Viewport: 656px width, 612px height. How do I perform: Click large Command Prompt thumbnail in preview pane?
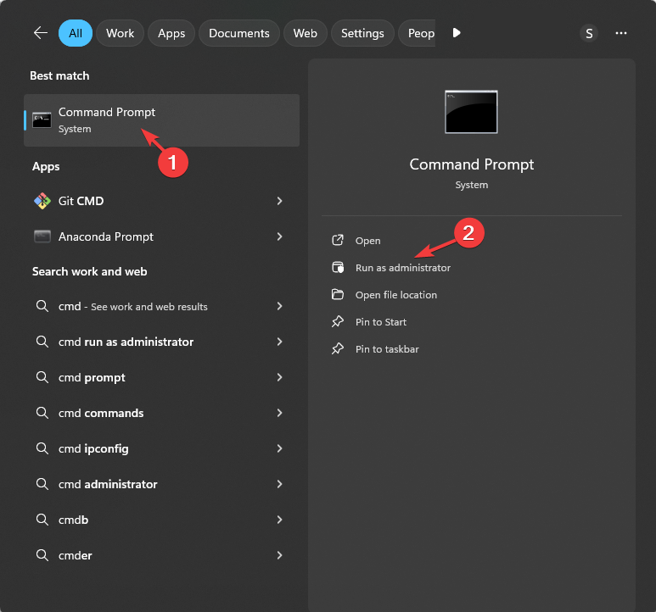pyautogui.click(x=472, y=112)
